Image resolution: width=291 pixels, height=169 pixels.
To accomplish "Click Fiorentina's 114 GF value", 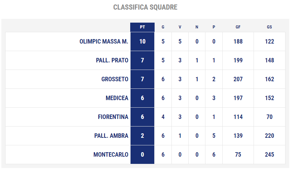I will tap(238, 117).
